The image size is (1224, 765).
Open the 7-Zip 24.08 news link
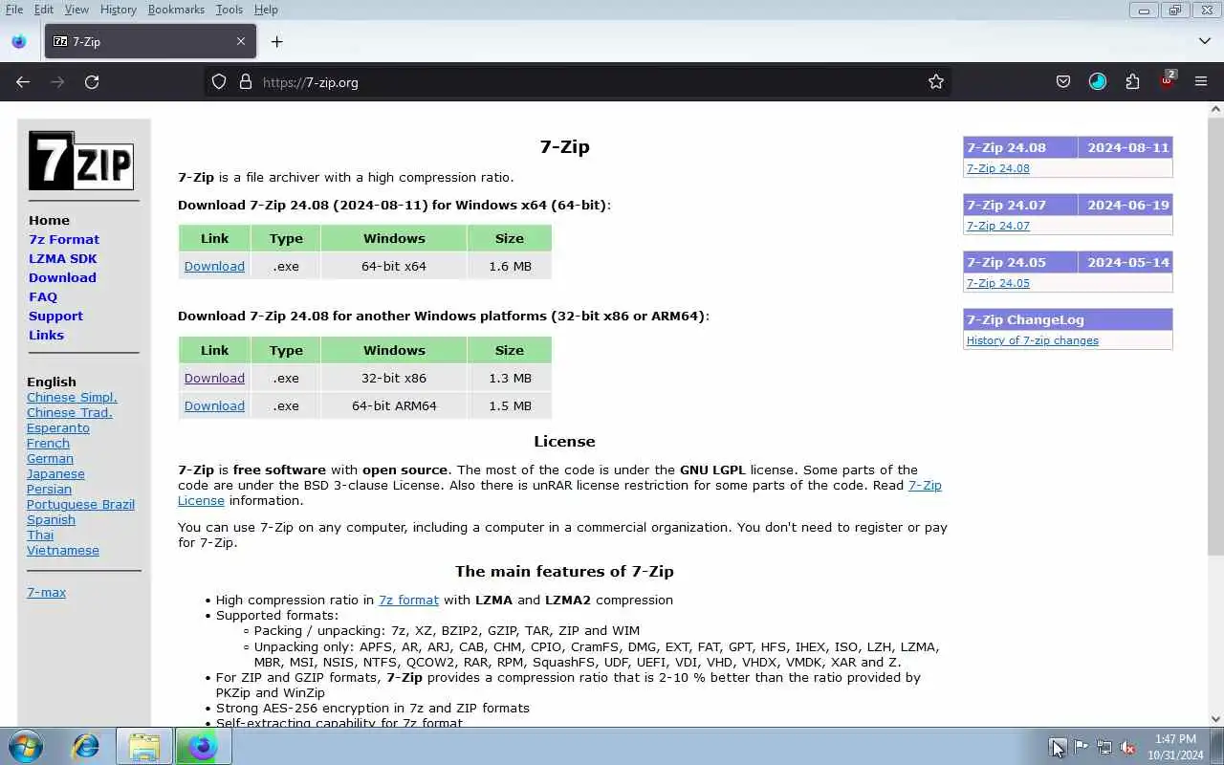tap(997, 168)
